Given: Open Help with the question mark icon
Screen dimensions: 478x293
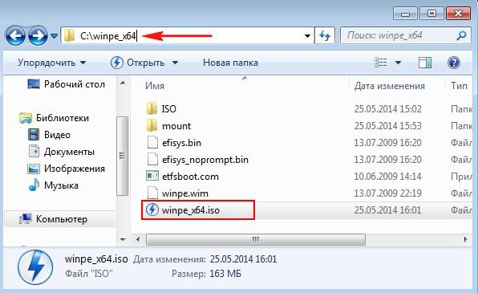Looking at the screenshot, I should click(x=454, y=63).
